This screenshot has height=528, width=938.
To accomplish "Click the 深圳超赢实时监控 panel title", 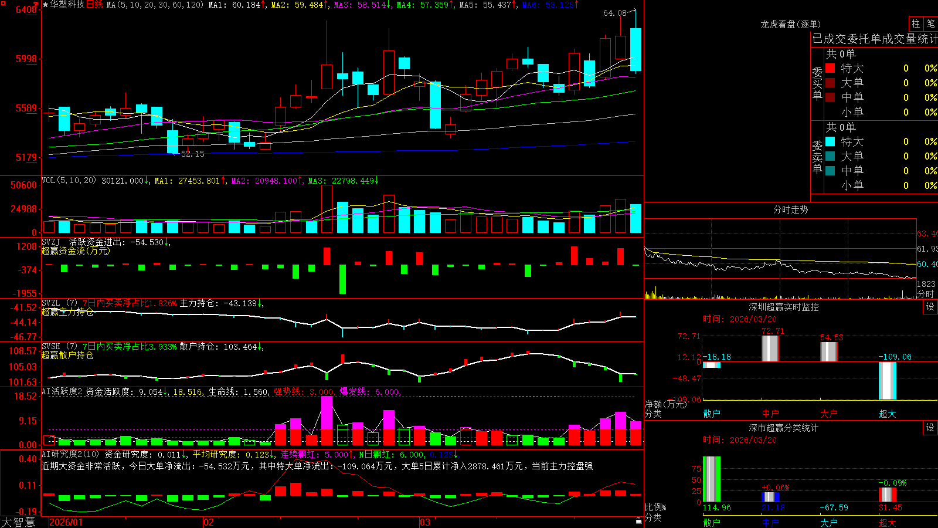I will point(784,307).
